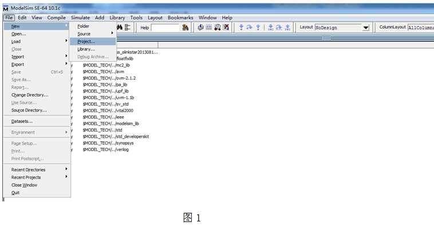
Task: Open the Layout menu
Action: tap(155, 18)
